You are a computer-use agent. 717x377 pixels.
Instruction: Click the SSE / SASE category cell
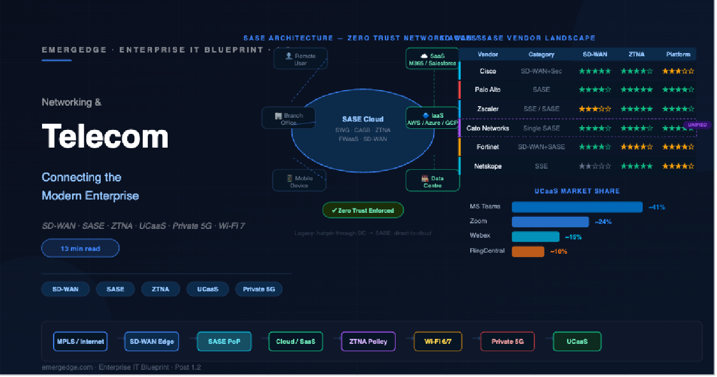point(541,109)
